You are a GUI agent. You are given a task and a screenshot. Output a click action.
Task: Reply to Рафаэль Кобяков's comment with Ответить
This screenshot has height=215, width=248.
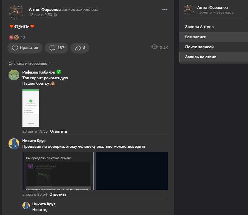(x=59, y=131)
